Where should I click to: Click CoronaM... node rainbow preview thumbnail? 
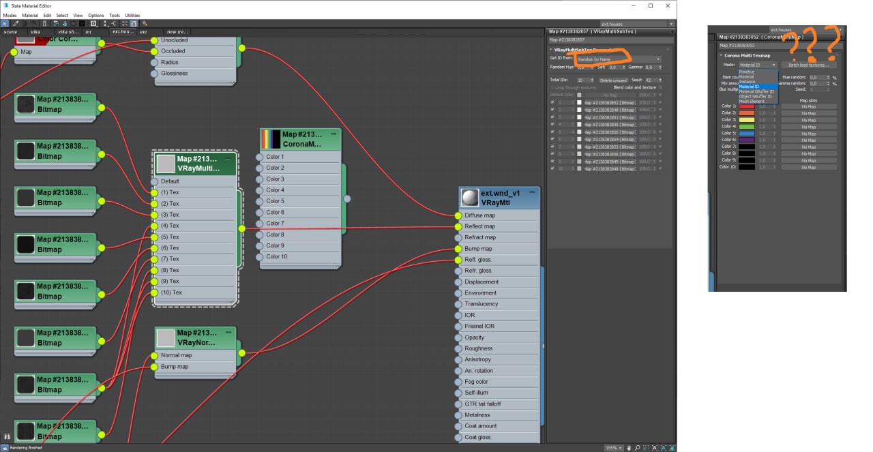271,140
